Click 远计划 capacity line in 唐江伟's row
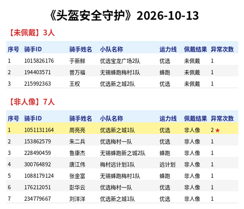This screenshot has height=209, width=244. pos(167,165)
